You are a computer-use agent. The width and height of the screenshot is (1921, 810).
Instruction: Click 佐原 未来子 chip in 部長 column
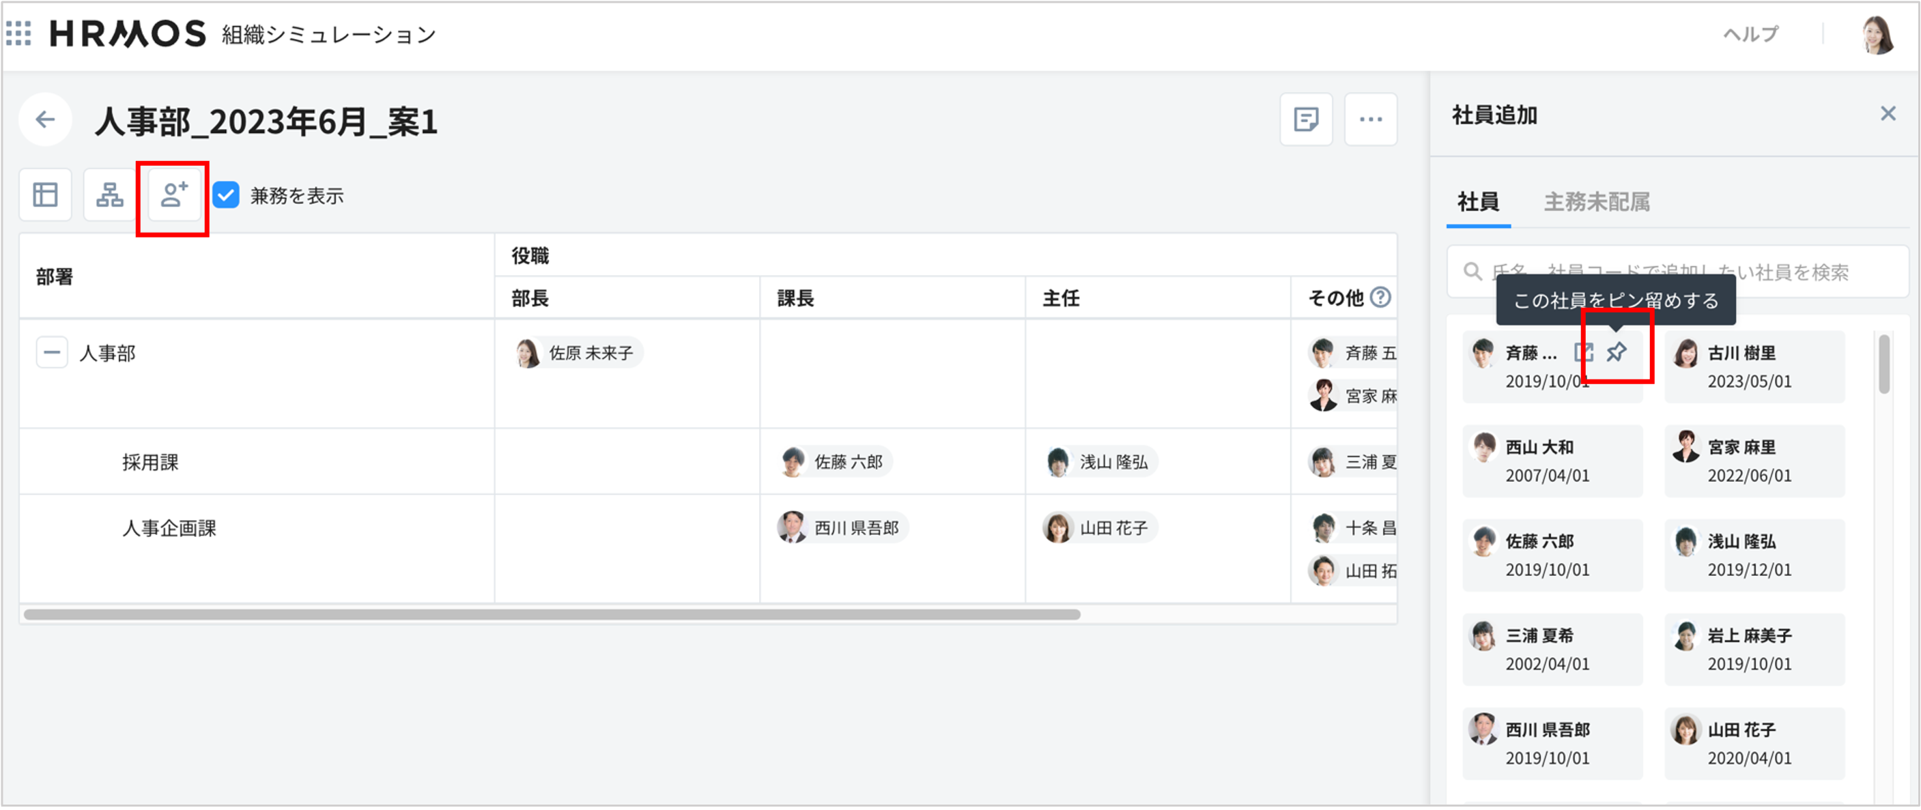click(x=578, y=353)
